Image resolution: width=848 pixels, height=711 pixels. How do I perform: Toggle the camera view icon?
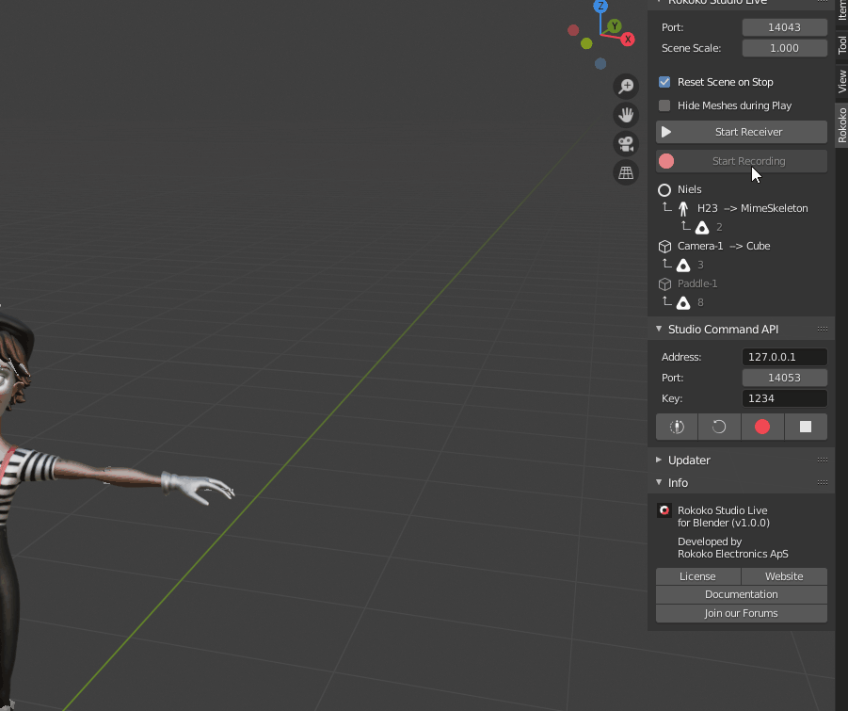[626, 144]
